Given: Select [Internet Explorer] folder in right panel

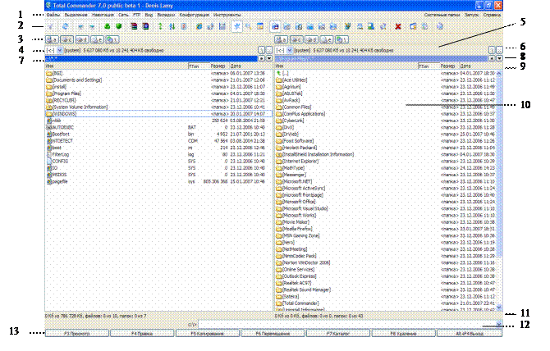Looking at the screenshot, I should click(x=386, y=161).
